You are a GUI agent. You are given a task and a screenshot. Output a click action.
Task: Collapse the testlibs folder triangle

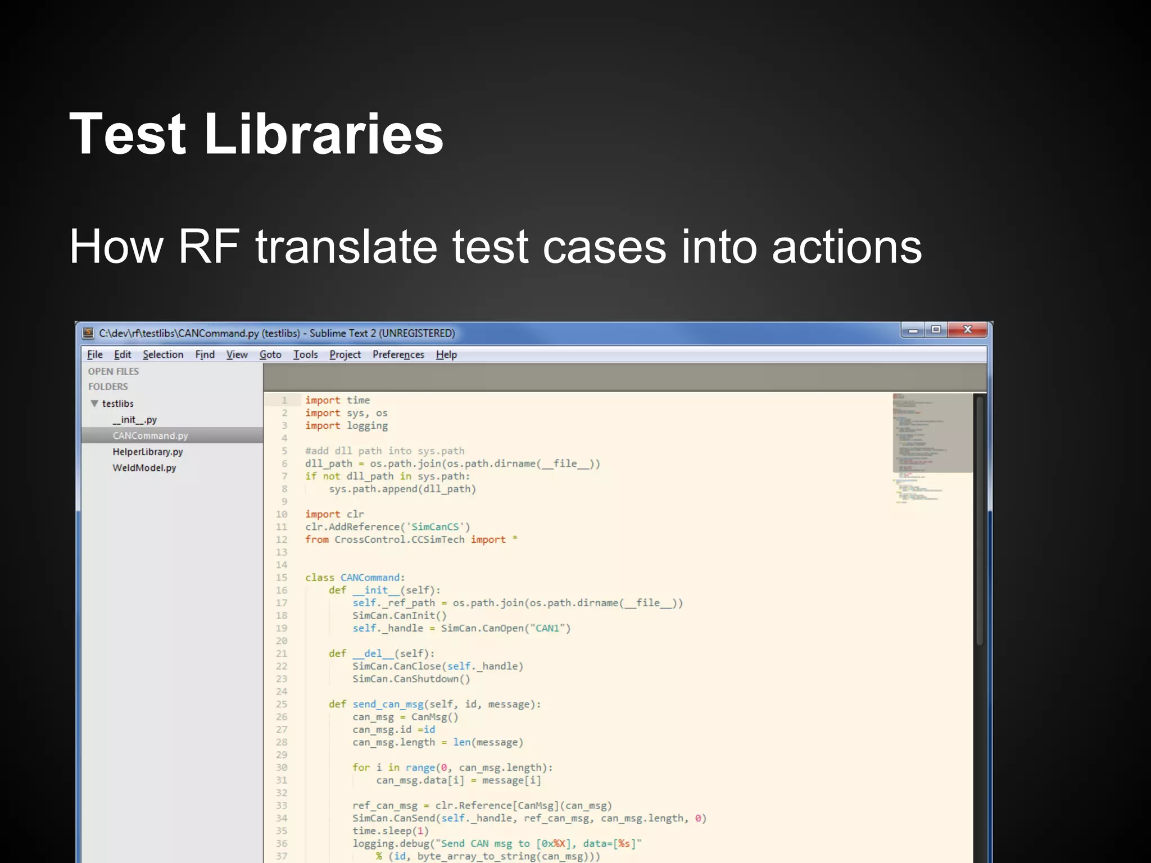click(94, 403)
